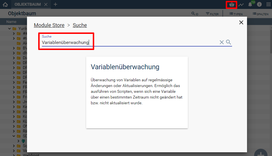Image resolution: width=272 pixels, height=156 pixels.
Task: Run search with magnifier icon
Action: [228, 42]
